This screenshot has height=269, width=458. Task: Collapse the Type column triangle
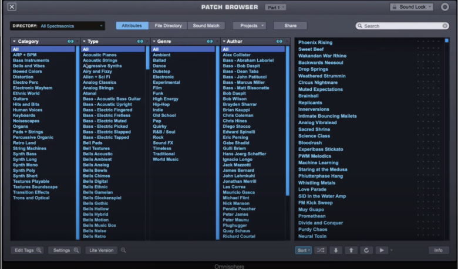(84, 42)
